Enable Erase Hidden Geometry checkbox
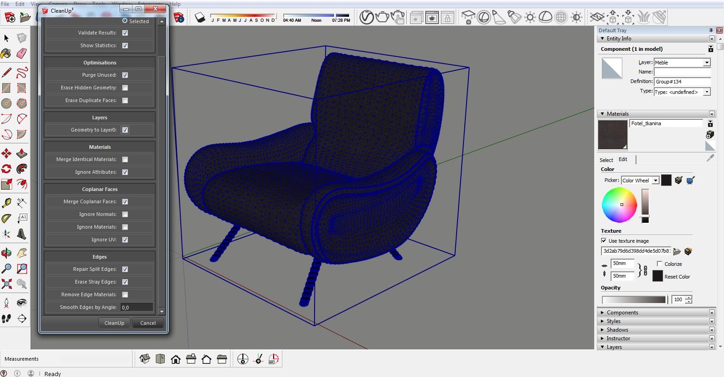 coord(125,88)
